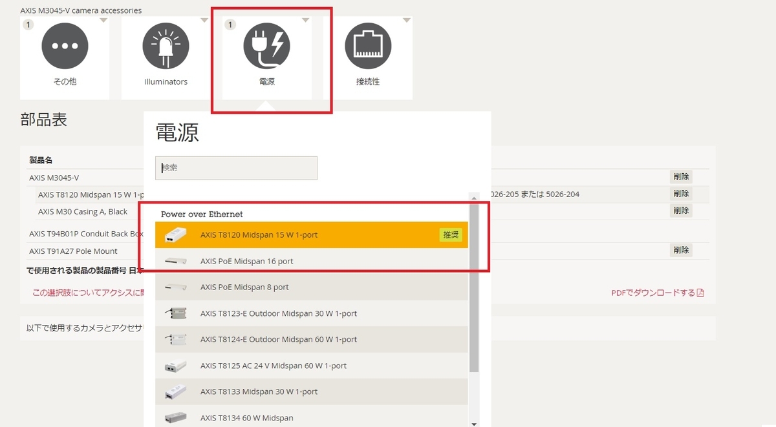Open the 接続性 connectivity port icon

[368, 45]
